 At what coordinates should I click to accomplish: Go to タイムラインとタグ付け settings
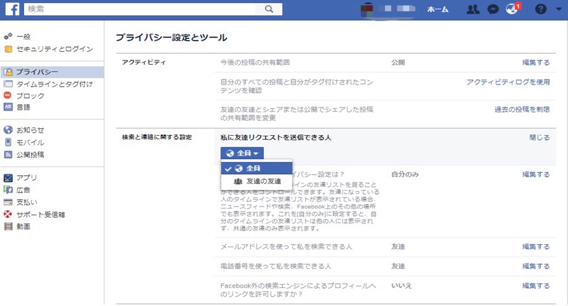55,84
